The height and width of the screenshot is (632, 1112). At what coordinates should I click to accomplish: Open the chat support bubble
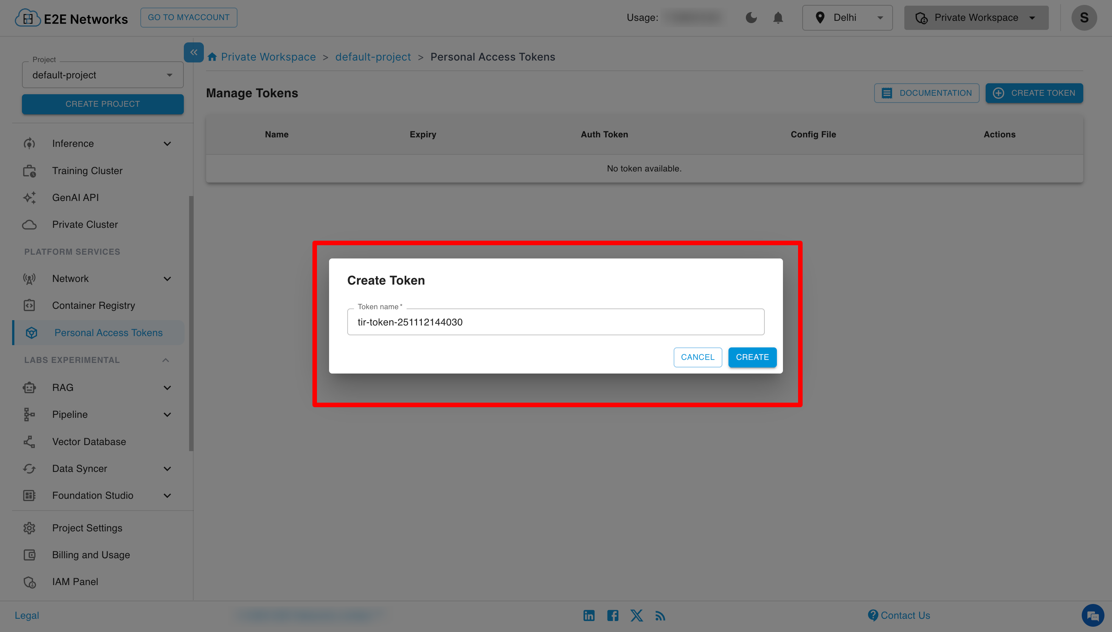[x=1092, y=615]
